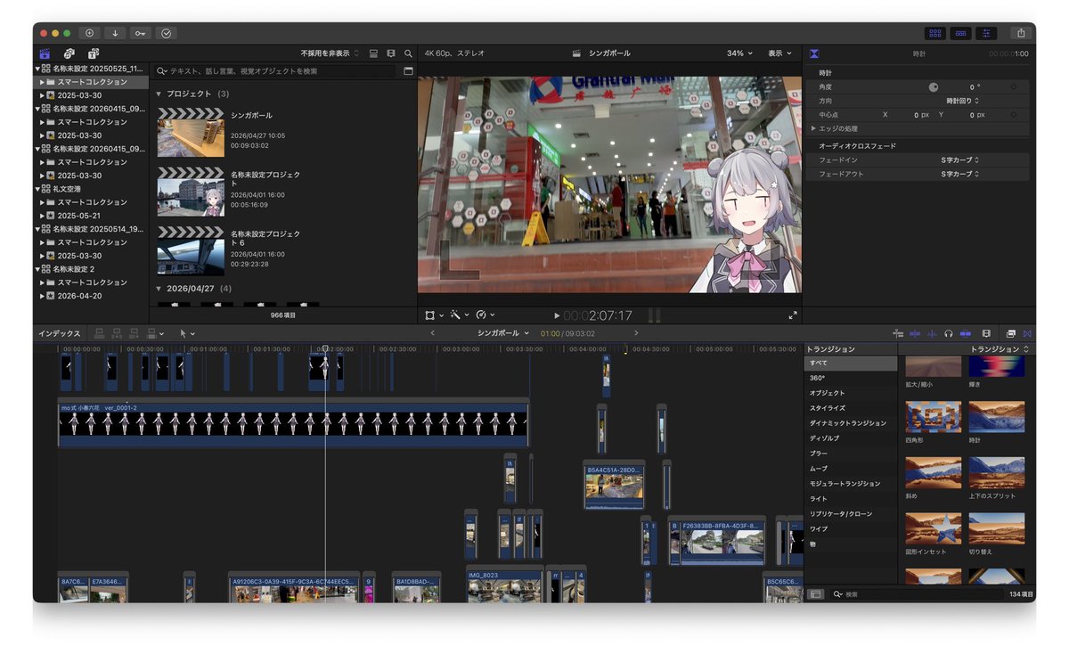1069x646 pixels.
Task: Toggle the timeline panel visibility button
Action: coord(960,33)
